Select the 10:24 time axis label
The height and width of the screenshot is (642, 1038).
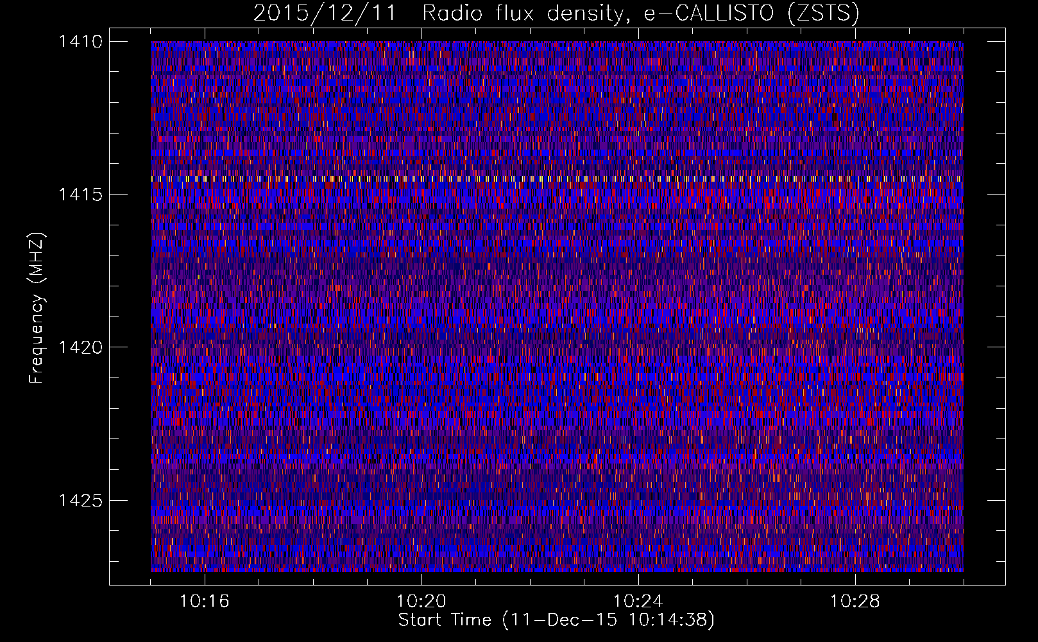coord(638,602)
